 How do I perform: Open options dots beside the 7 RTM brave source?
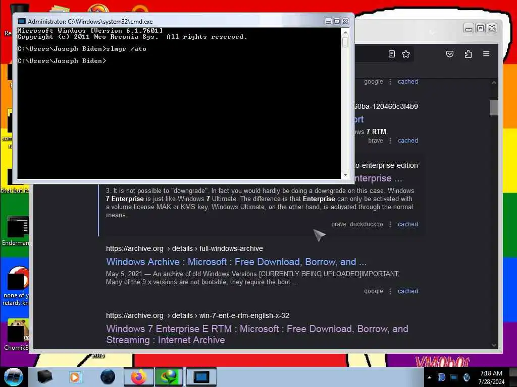click(x=390, y=141)
